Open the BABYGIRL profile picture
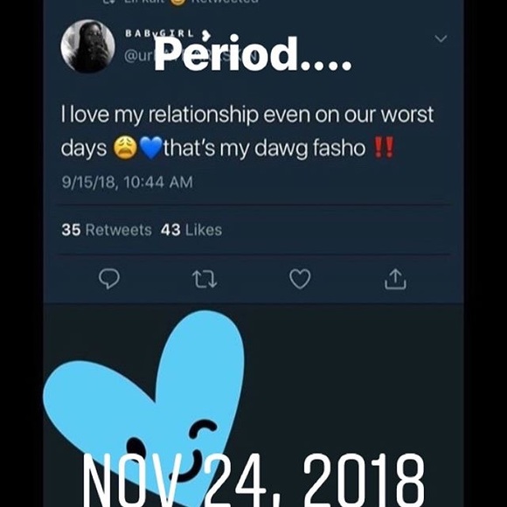507x507 pixels. [x=88, y=46]
